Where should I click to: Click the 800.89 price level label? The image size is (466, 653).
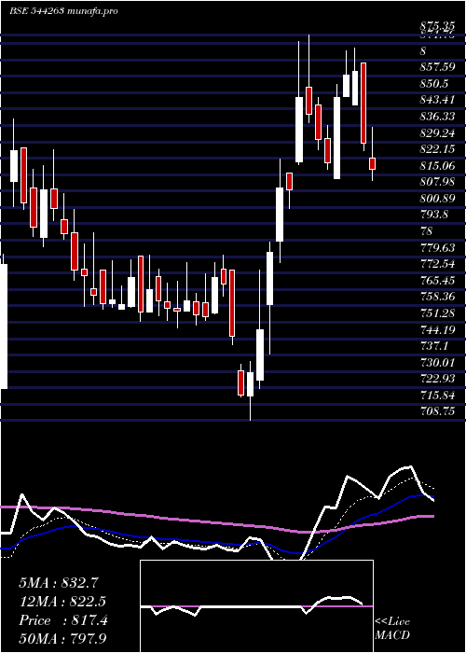[438, 199]
